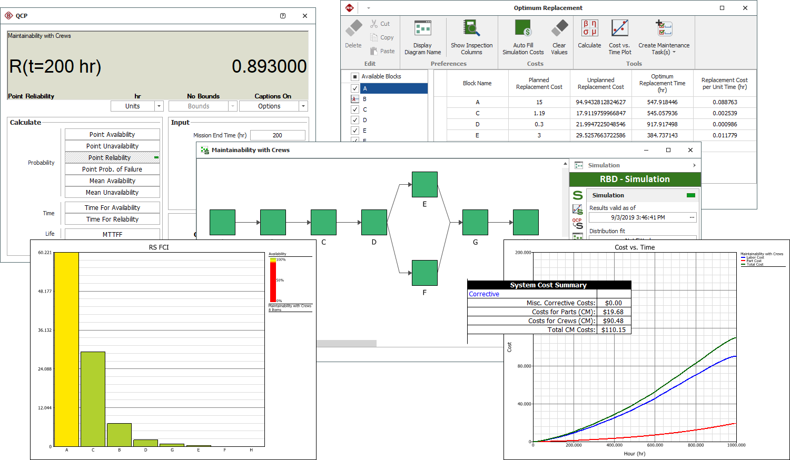
Task: Click Show Inspection Columns icon
Action: [471, 28]
